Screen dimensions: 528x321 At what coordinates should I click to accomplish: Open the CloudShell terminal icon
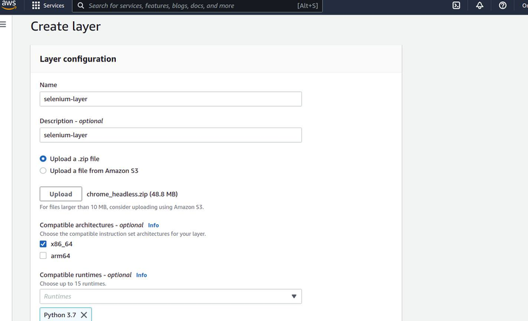[456, 6]
